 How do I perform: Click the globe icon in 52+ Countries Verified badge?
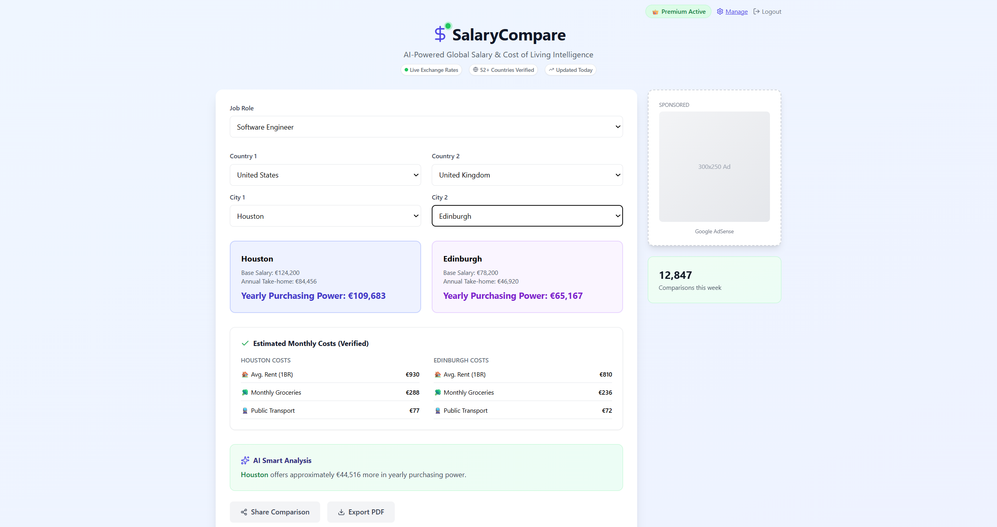(x=475, y=70)
